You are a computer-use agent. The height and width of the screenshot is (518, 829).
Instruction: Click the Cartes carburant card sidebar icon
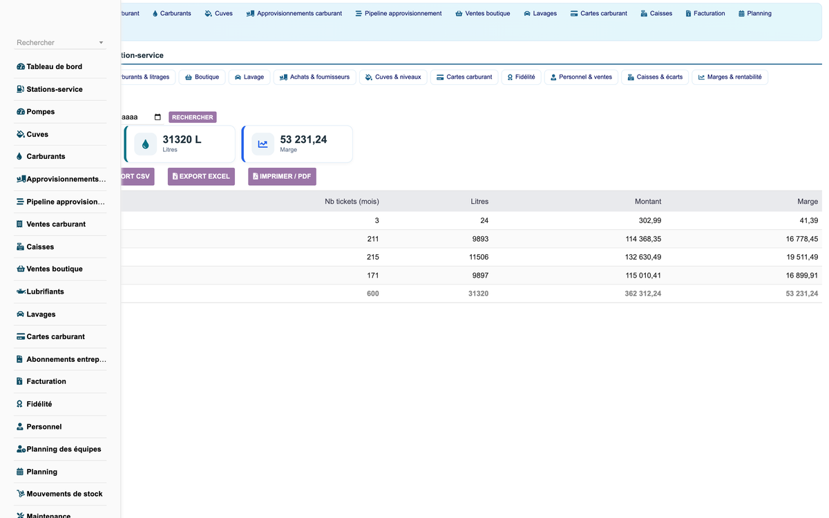pos(21,336)
